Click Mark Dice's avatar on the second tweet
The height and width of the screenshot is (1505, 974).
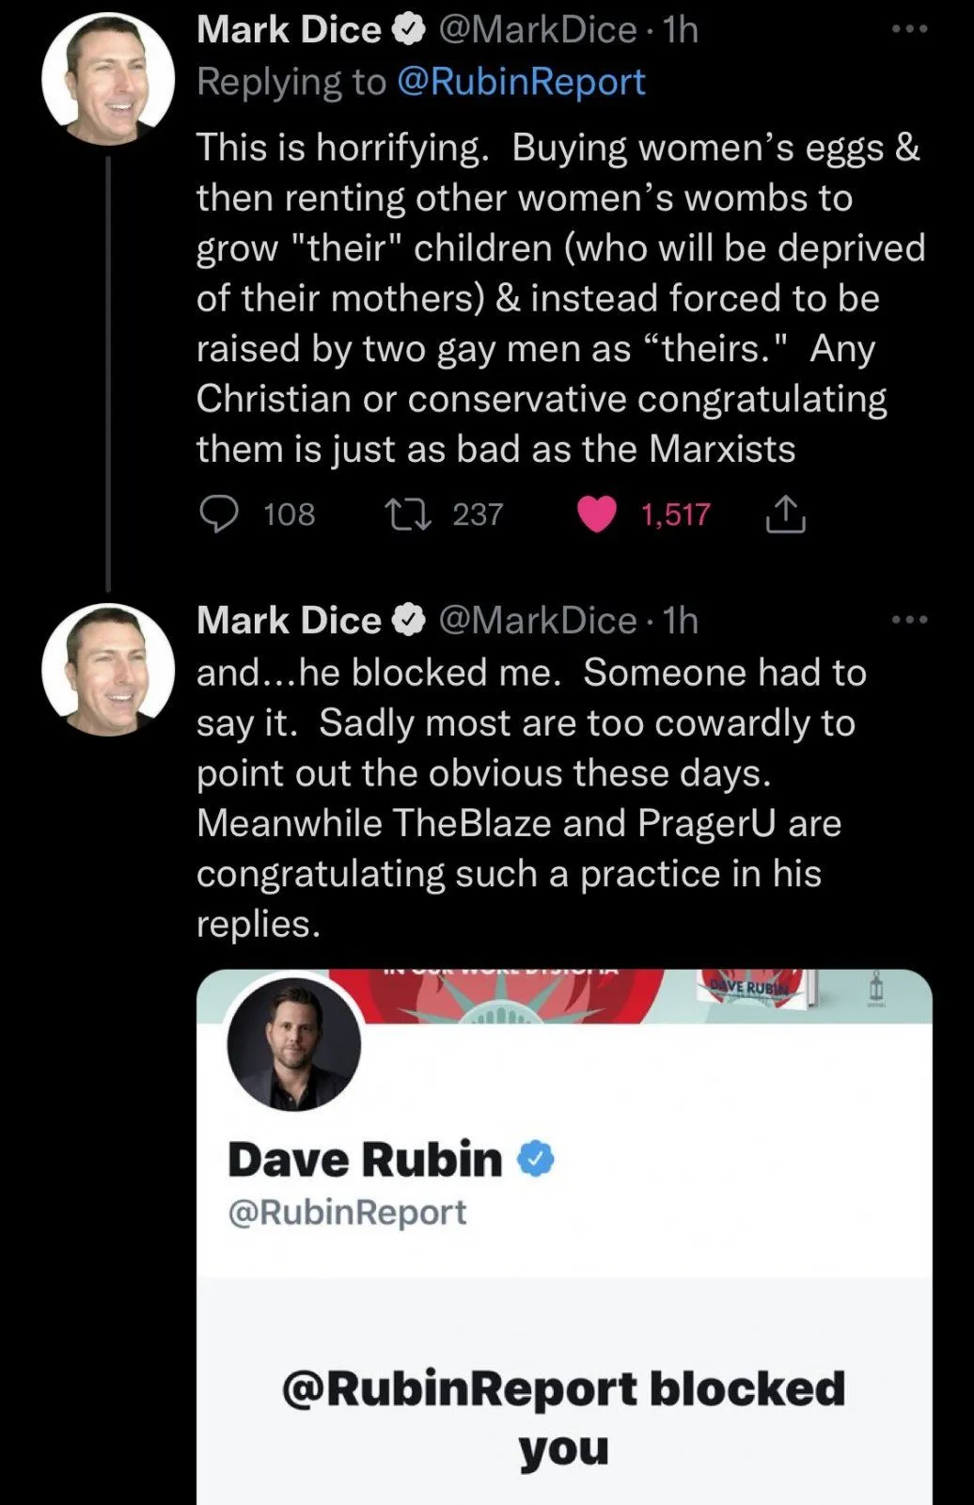(x=108, y=669)
